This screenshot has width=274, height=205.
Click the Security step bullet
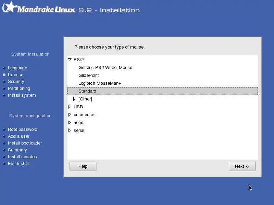click(x=4, y=82)
